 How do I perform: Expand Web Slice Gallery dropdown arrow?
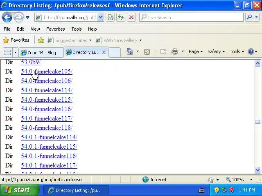(x=140, y=40)
